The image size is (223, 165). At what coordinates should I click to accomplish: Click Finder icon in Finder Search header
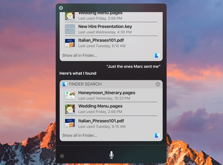tap(65, 84)
